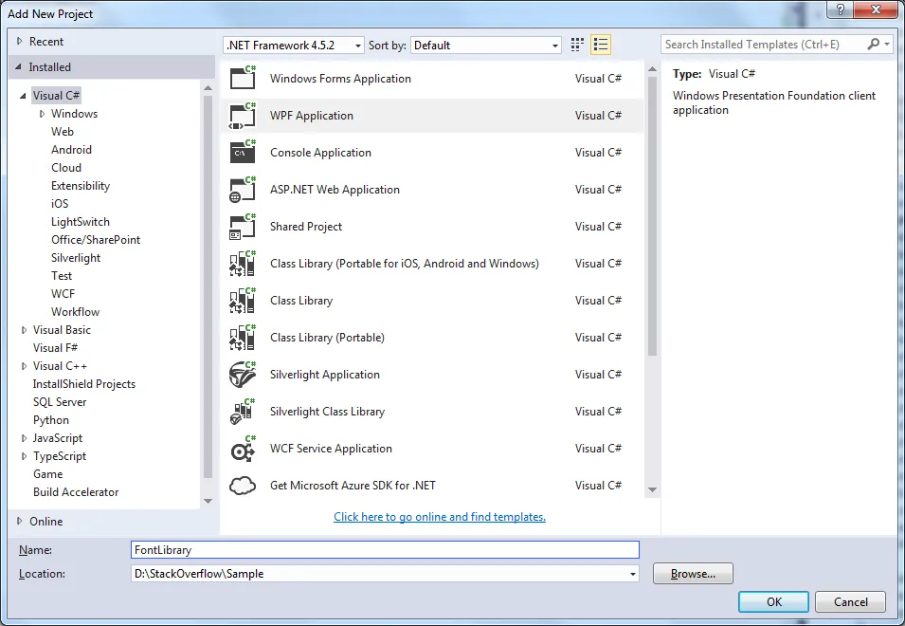Click OK to add the project
The width and height of the screenshot is (905, 626).
tap(773, 601)
